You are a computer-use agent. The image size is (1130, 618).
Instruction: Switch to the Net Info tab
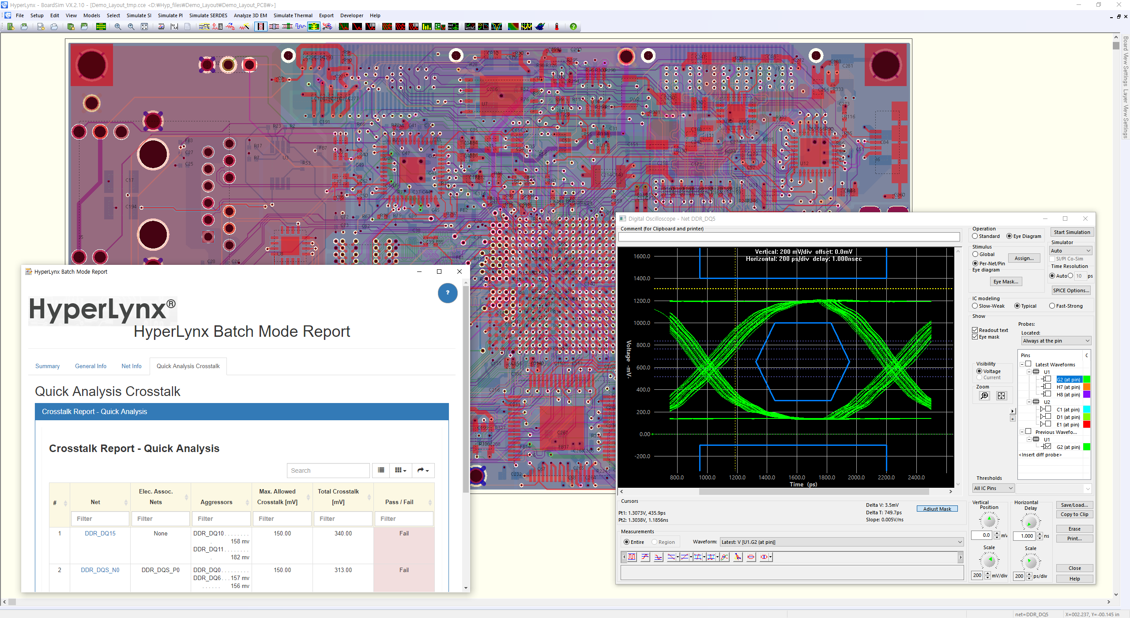(x=131, y=366)
